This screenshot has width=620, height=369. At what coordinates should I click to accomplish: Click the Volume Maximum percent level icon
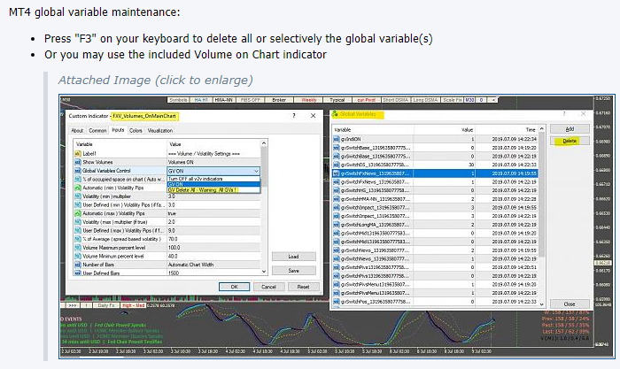[x=78, y=248]
